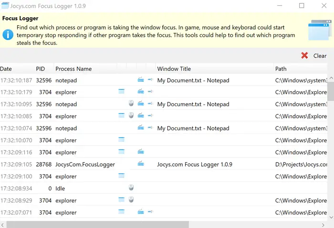This screenshot has height=228, width=334.
Task: Select timestamp 17:32:10:187
Action: 16,80
